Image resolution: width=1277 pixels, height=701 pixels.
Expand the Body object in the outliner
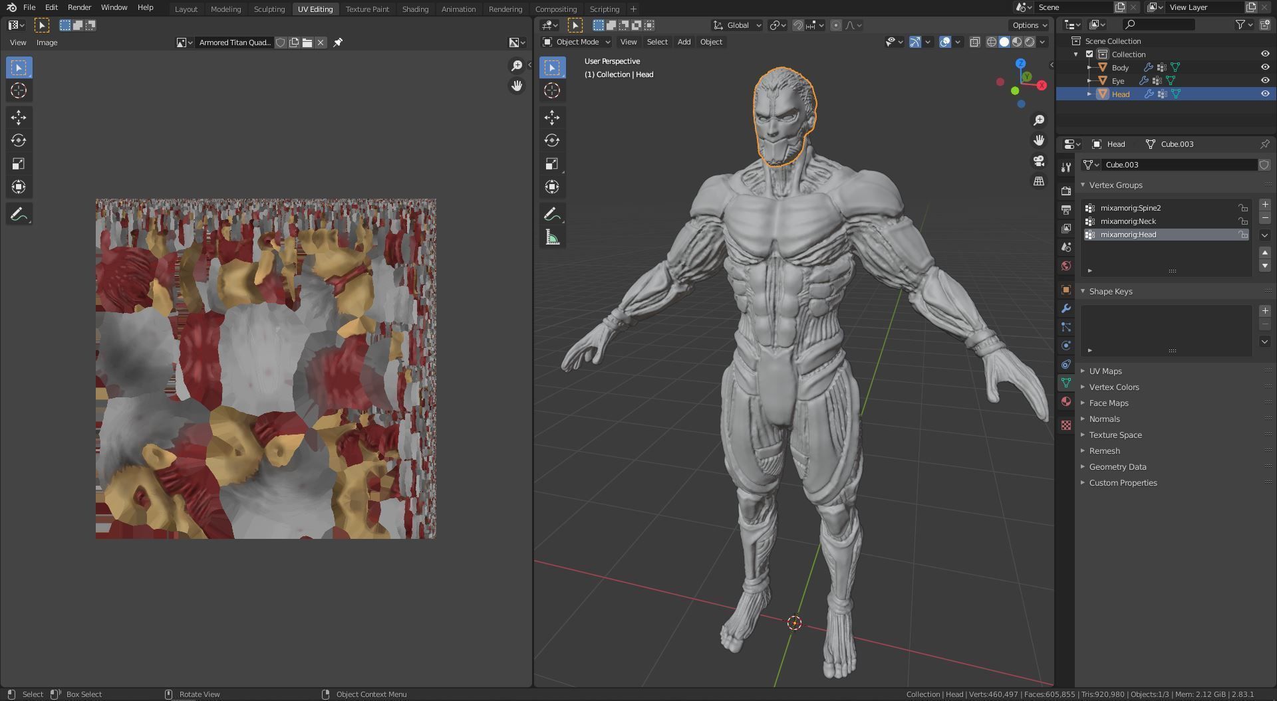(x=1089, y=68)
